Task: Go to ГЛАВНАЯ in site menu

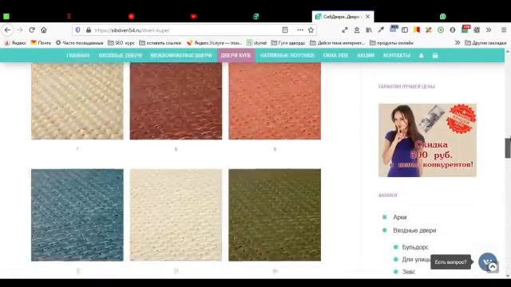Action: [x=78, y=55]
